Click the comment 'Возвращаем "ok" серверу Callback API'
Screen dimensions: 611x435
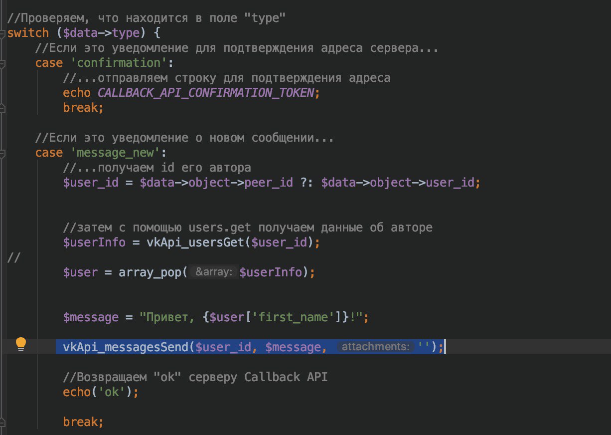pos(195,377)
